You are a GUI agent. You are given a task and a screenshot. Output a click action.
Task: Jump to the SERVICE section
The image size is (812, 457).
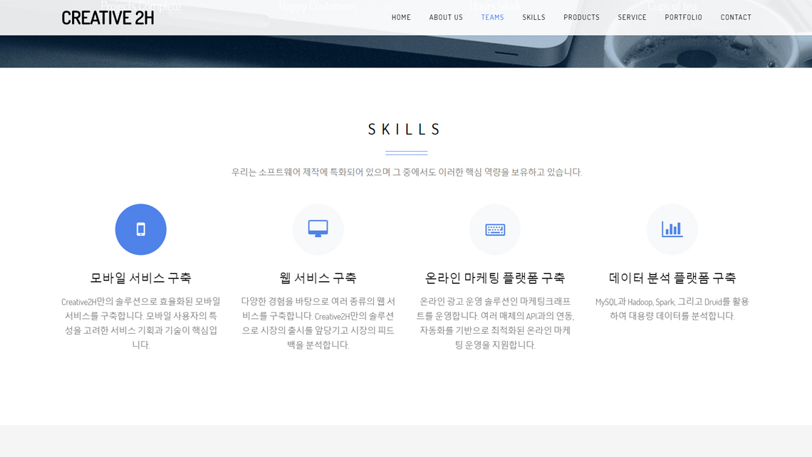(x=632, y=17)
